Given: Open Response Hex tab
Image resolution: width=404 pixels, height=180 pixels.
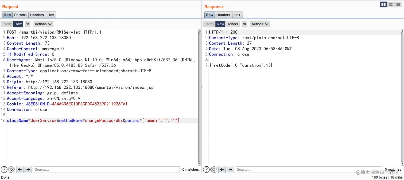Looking at the screenshot, I should [237, 15].
